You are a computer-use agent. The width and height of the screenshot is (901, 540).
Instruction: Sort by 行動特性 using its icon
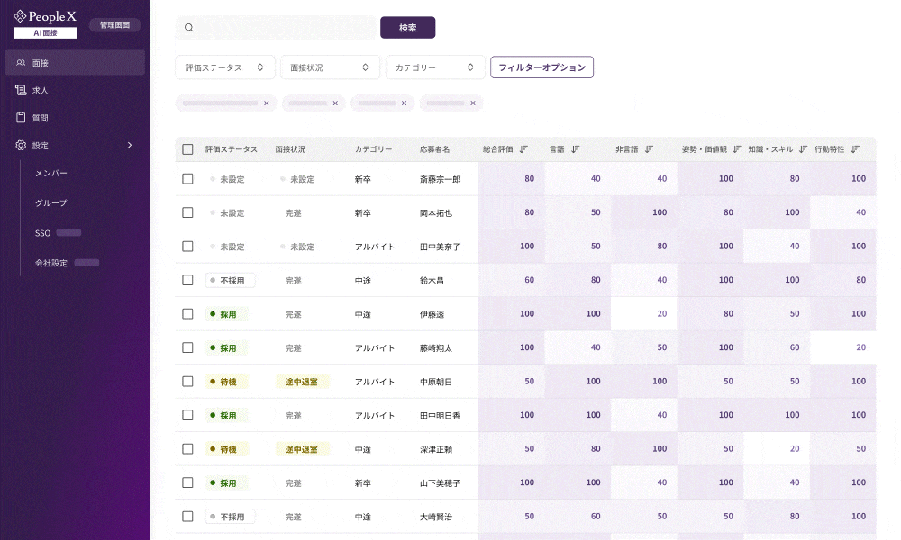click(x=855, y=149)
